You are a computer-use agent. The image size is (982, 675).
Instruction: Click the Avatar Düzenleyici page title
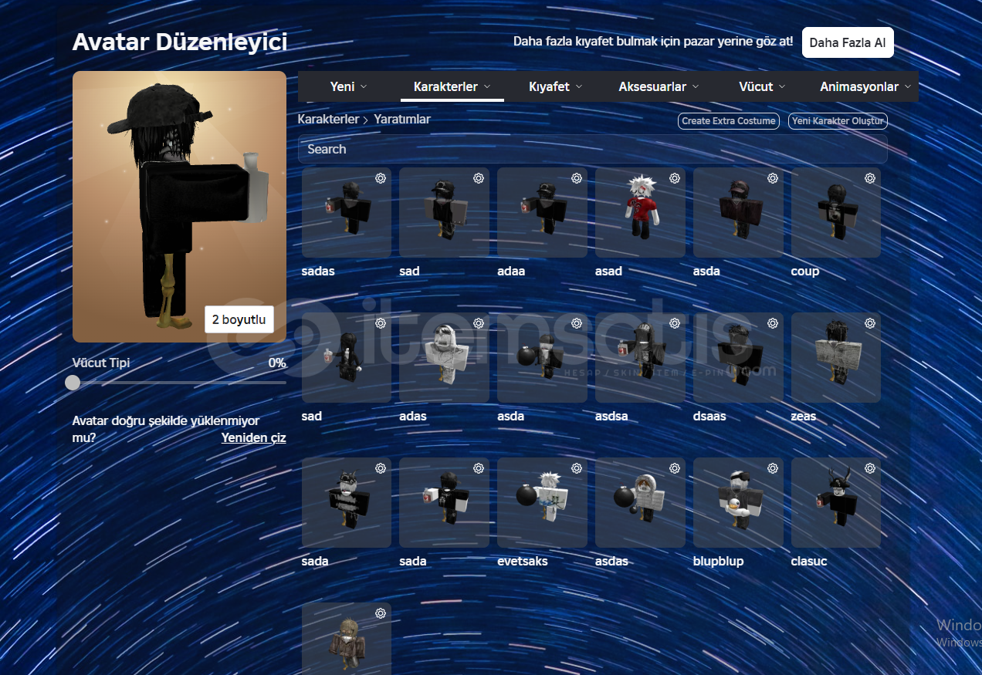[x=180, y=42]
